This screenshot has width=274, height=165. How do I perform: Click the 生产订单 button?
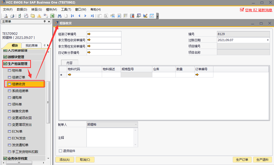(242, 160)
